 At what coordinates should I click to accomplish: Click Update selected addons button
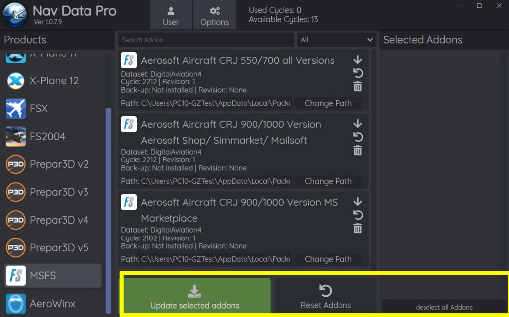click(x=197, y=296)
